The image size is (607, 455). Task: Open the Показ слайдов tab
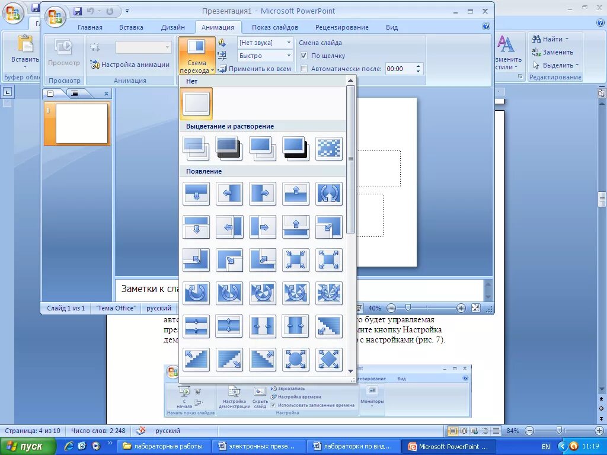click(275, 27)
